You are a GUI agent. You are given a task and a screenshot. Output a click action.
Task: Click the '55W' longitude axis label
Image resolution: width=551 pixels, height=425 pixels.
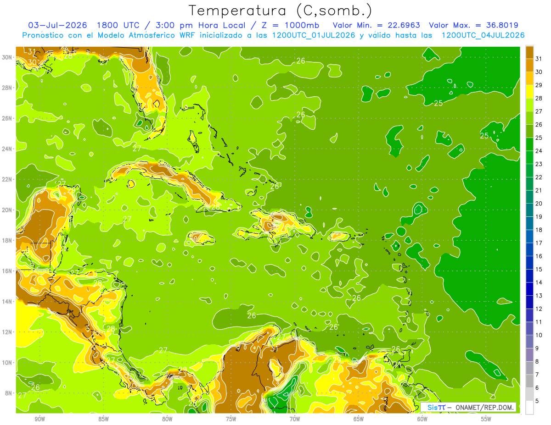tap(486, 419)
